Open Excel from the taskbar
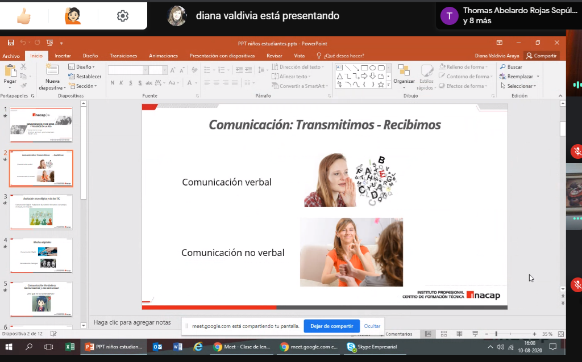The image size is (582, 362). point(70,347)
